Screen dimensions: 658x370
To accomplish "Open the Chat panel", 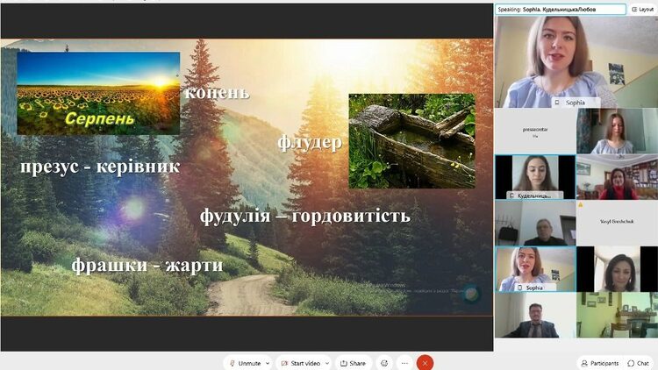I will [x=639, y=363].
